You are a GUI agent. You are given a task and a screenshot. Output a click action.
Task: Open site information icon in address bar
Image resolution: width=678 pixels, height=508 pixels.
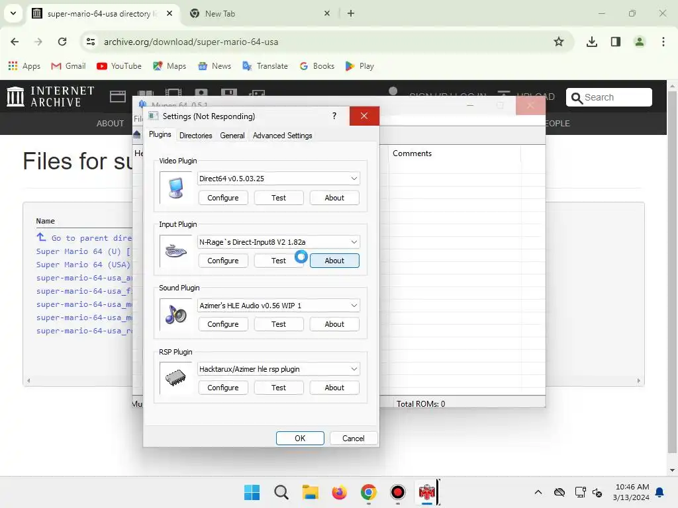click(91, 42)
